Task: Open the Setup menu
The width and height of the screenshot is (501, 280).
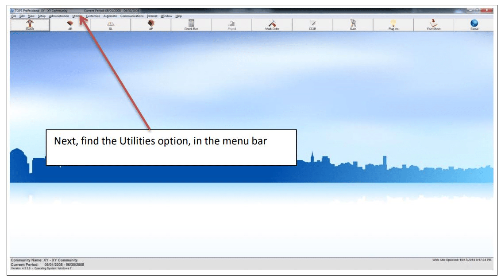Action: (x=42, y=16)
